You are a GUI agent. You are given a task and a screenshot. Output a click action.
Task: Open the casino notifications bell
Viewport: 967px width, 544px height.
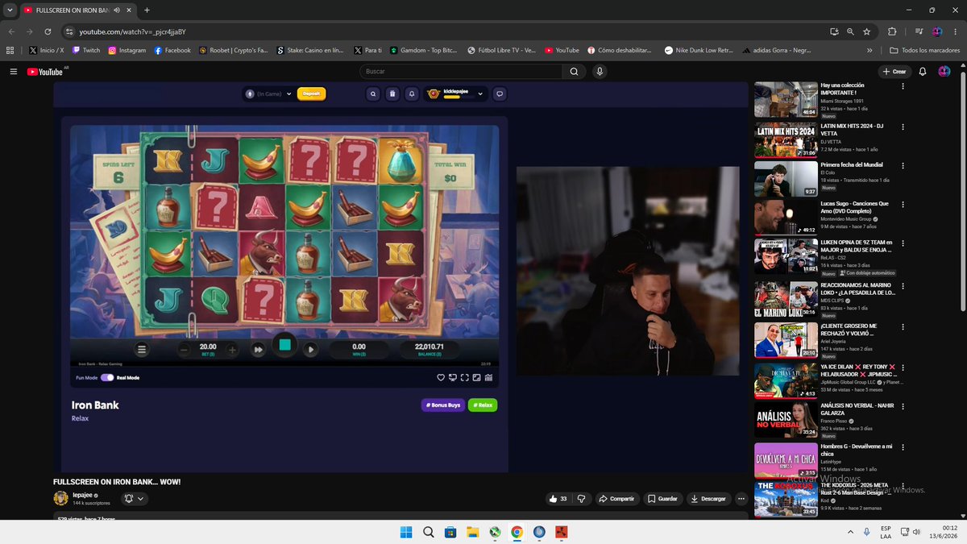(412, 93)
